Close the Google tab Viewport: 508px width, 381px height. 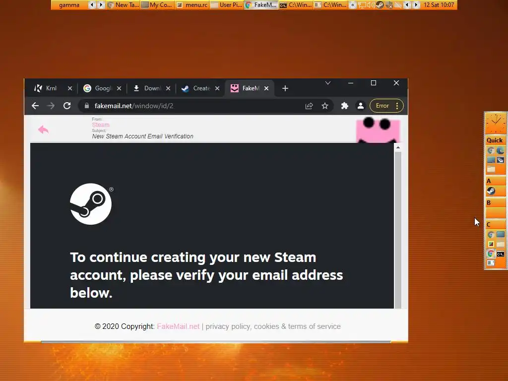119,88
